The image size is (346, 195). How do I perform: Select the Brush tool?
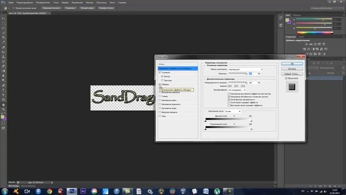tap(3, 52)
